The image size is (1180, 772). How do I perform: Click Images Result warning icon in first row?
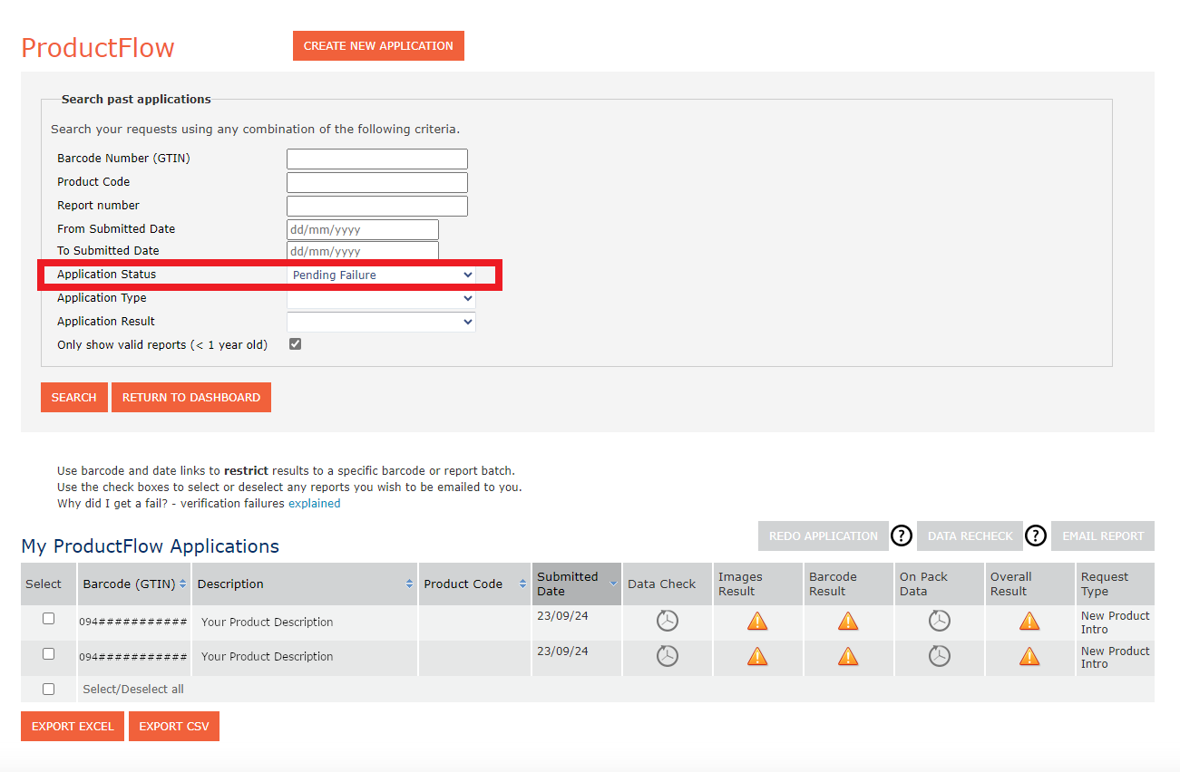tap(757, 622)
